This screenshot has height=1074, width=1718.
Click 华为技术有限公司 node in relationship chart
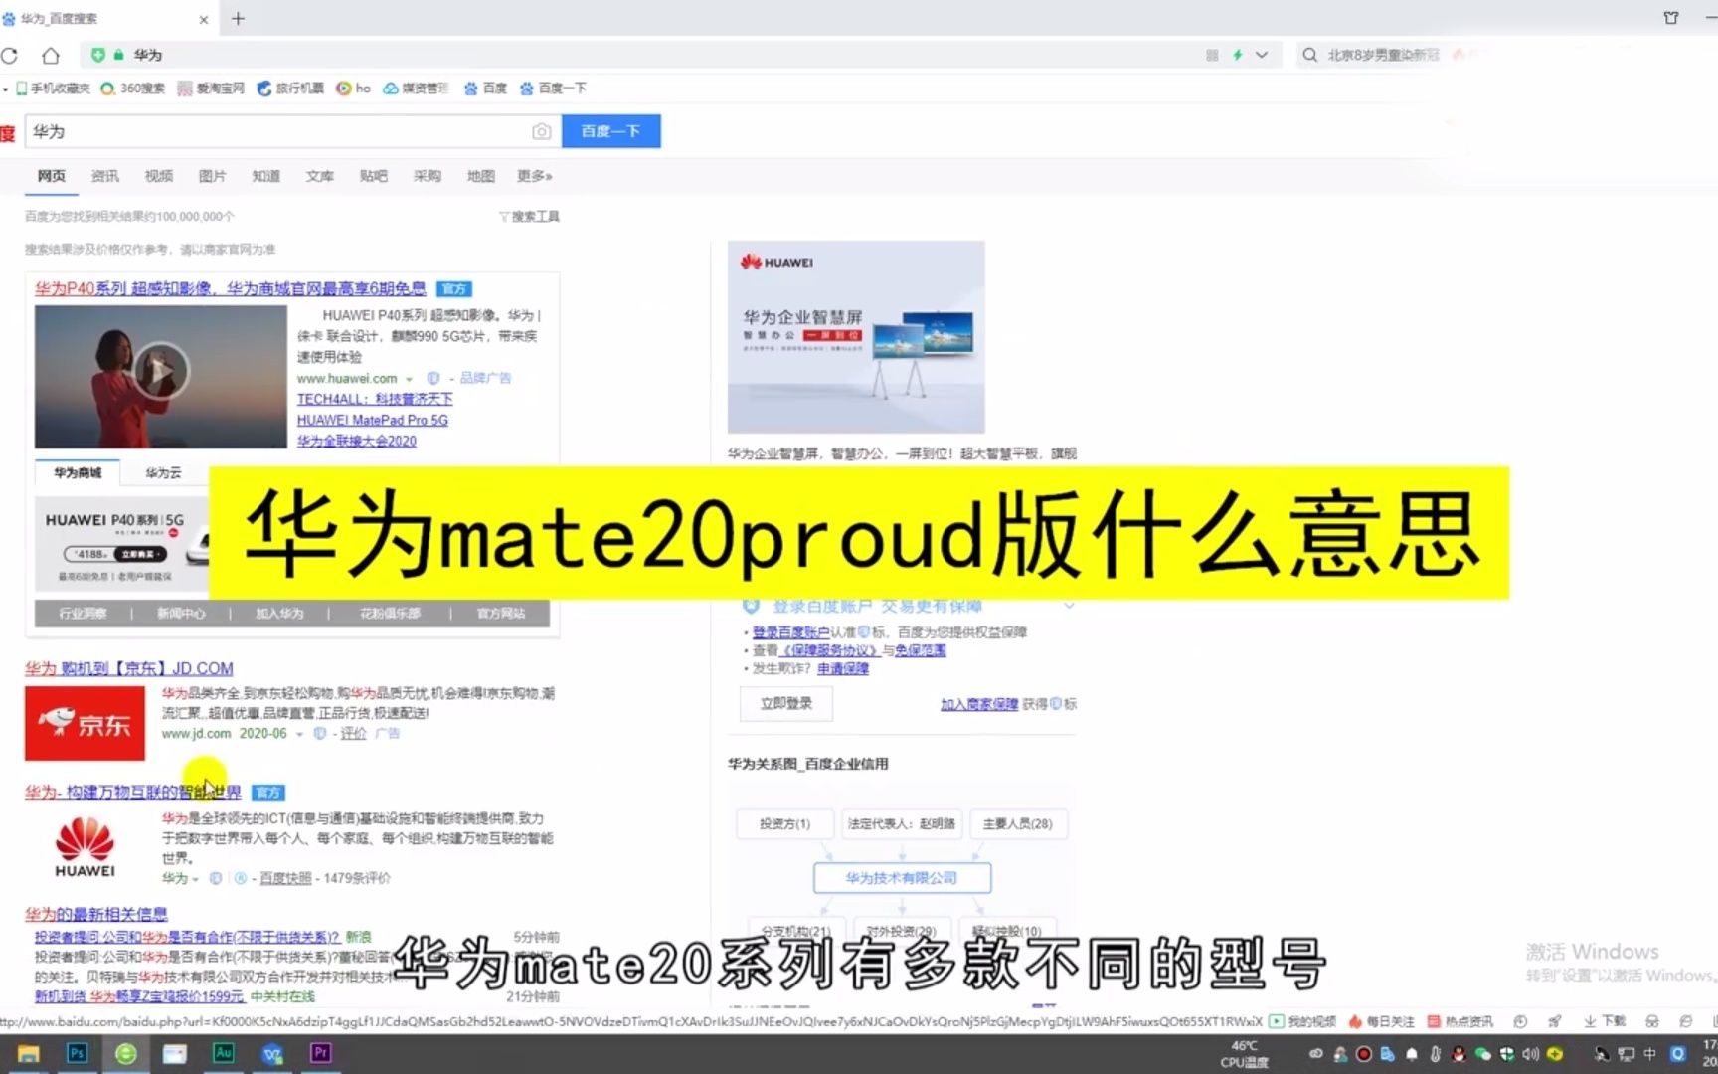pyautogui.click(x=902, y=878)
